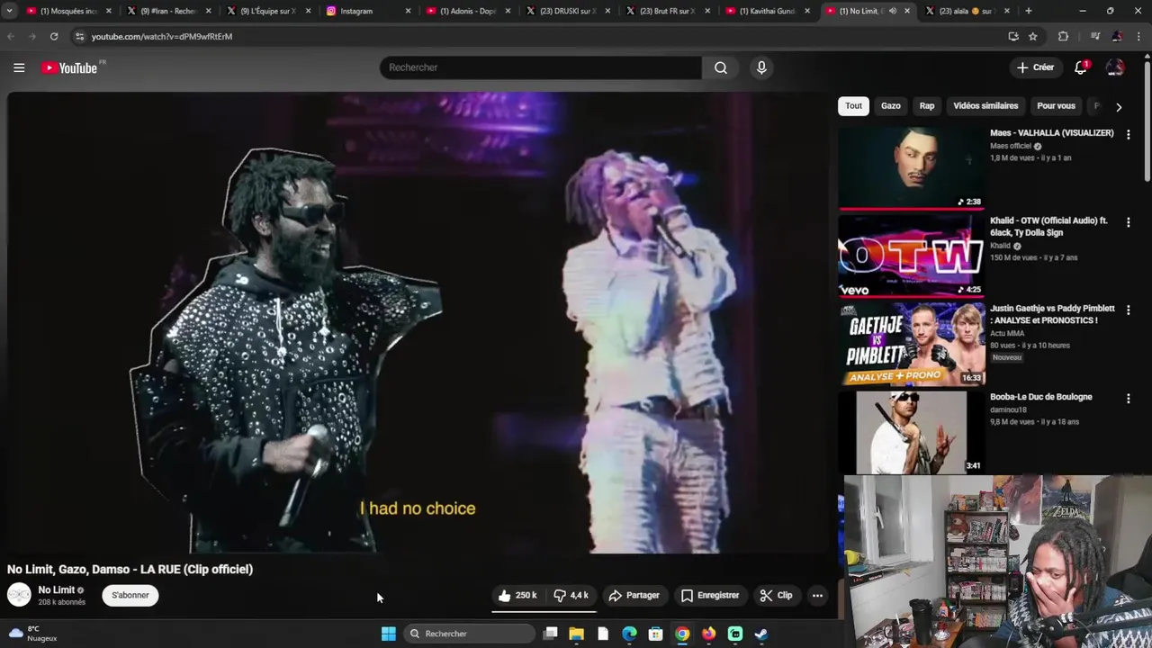The image size is (1152, 648).
Task: Open the account avatar menu
Action: 1115,67
